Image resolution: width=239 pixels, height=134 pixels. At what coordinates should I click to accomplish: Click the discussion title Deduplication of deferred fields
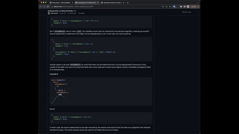60,11
